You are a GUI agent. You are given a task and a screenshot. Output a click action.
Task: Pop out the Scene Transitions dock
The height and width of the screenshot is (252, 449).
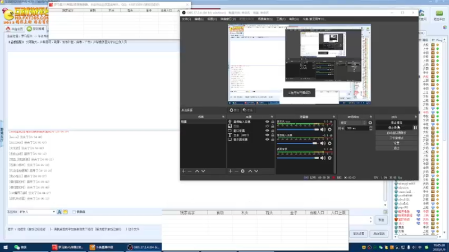(x=371, y=117)
